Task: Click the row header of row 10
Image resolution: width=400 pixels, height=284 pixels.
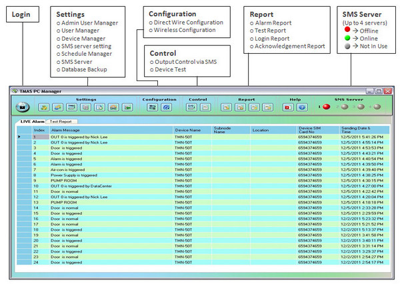Action: (24, 186)
